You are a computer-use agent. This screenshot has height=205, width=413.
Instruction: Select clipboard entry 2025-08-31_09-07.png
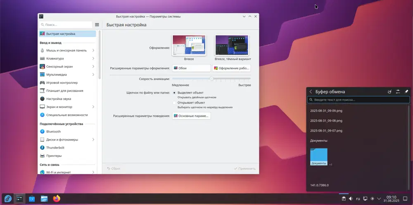pos(326,130)
